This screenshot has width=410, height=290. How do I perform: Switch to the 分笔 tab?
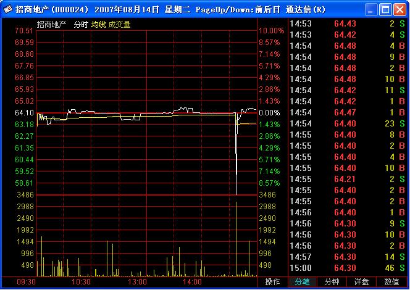[x=303, y=282]
